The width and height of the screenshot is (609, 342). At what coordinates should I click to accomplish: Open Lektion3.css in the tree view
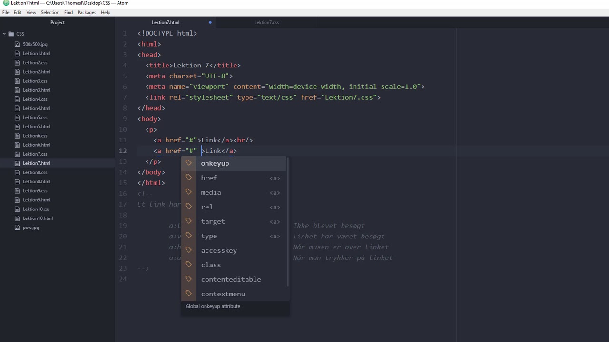(x=35, y=81)
